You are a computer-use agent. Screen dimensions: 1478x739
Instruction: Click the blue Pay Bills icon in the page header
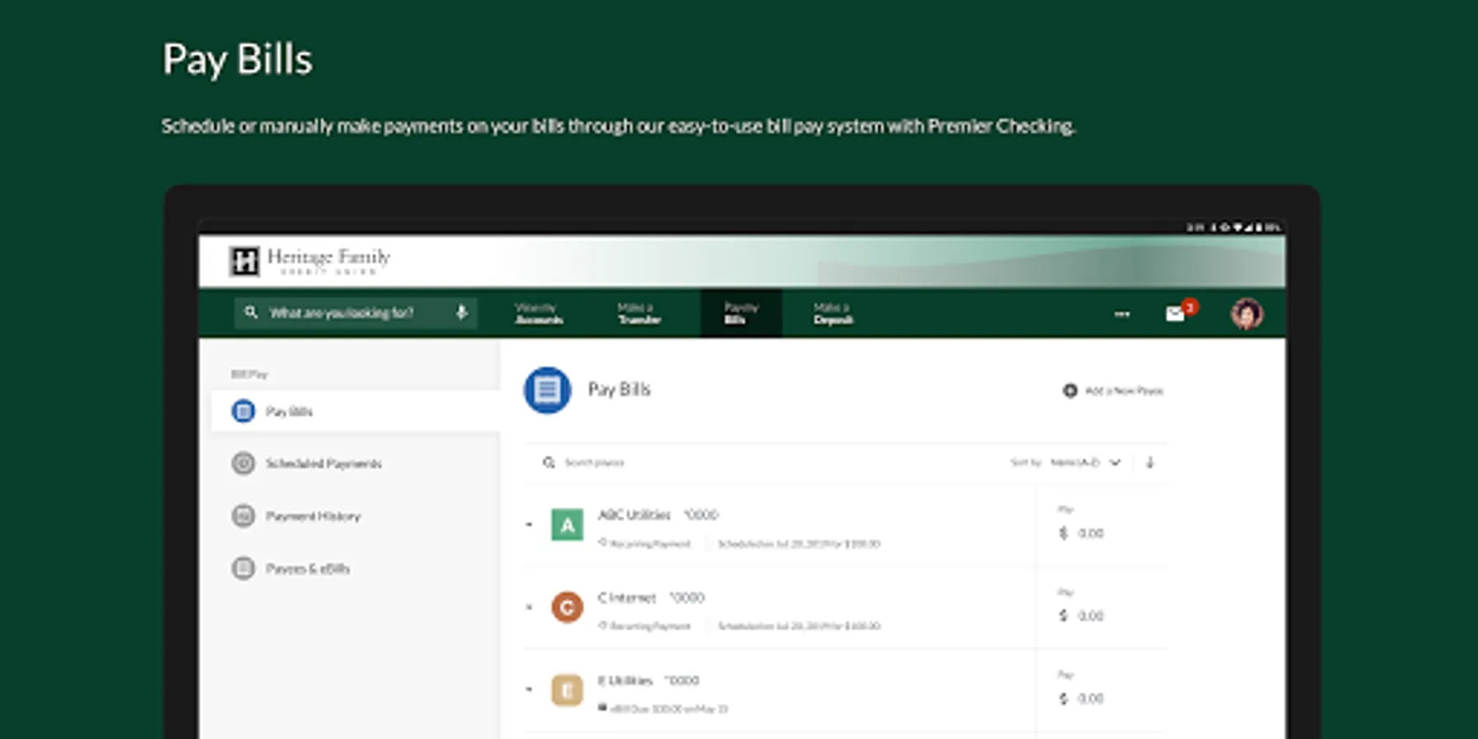click(x=548, y=390)
